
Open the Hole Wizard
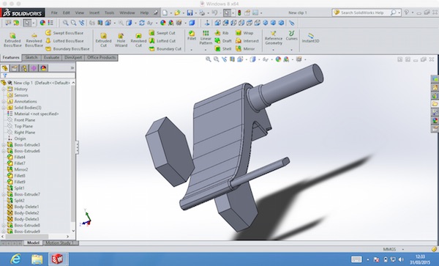121,40
